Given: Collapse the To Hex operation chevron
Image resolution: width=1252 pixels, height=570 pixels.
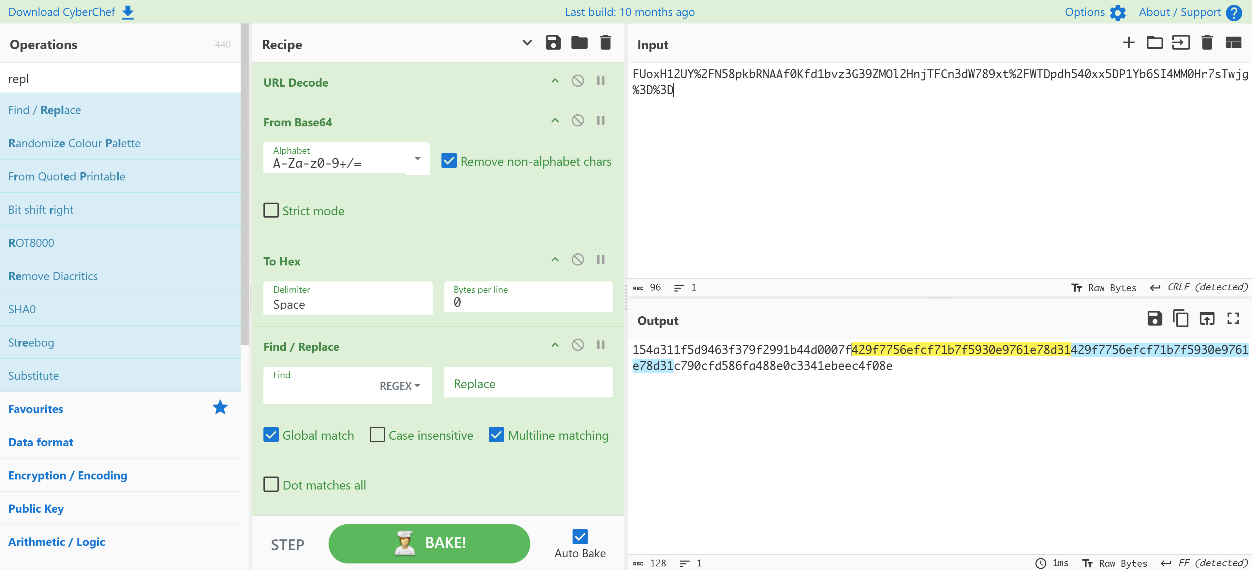Looking at the screenshot, I should [555, 260].
